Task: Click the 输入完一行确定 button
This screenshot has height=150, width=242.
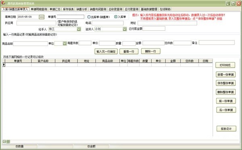Action: pyautogui.click(x=106, y=51)
